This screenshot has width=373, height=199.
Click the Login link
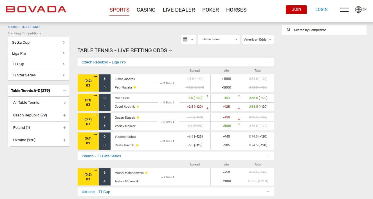click(x=322, y=10)
